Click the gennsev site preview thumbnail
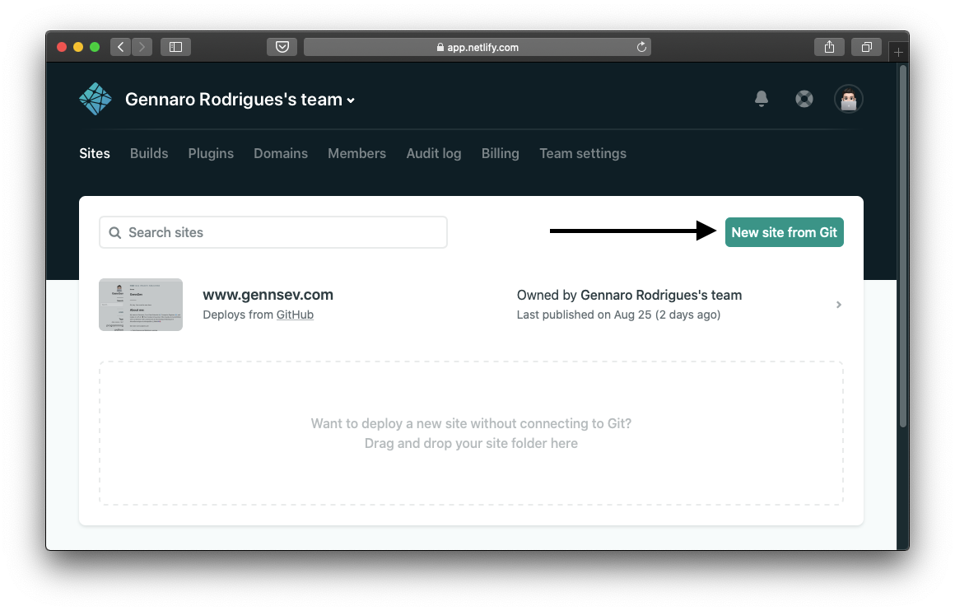955x611 pixels. 141,305
